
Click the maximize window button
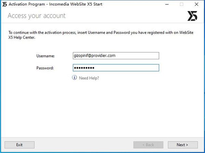tap(181, 4)
